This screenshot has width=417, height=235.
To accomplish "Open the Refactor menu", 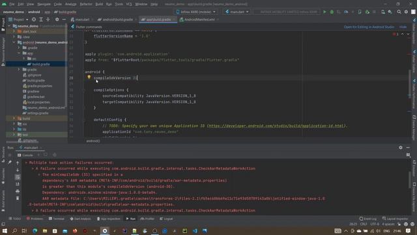I will point(86,4).
